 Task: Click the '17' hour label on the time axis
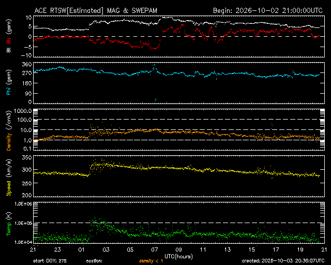[x=276, y=250]
